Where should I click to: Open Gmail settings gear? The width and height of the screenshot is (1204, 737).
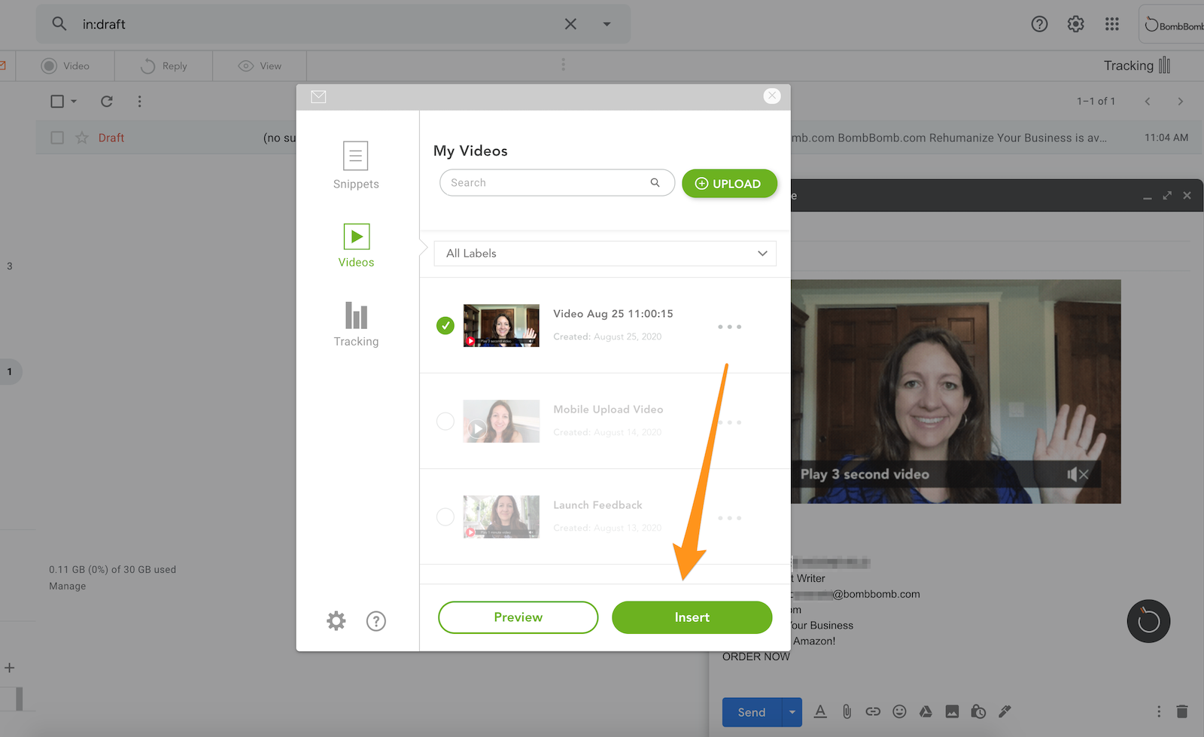tap(1076, 24)
